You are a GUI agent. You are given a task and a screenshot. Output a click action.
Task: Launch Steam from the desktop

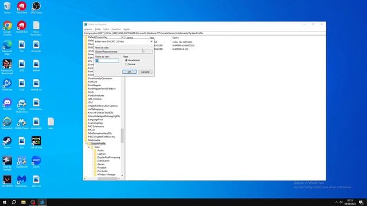pyautogui.click(x=7, y=142)
